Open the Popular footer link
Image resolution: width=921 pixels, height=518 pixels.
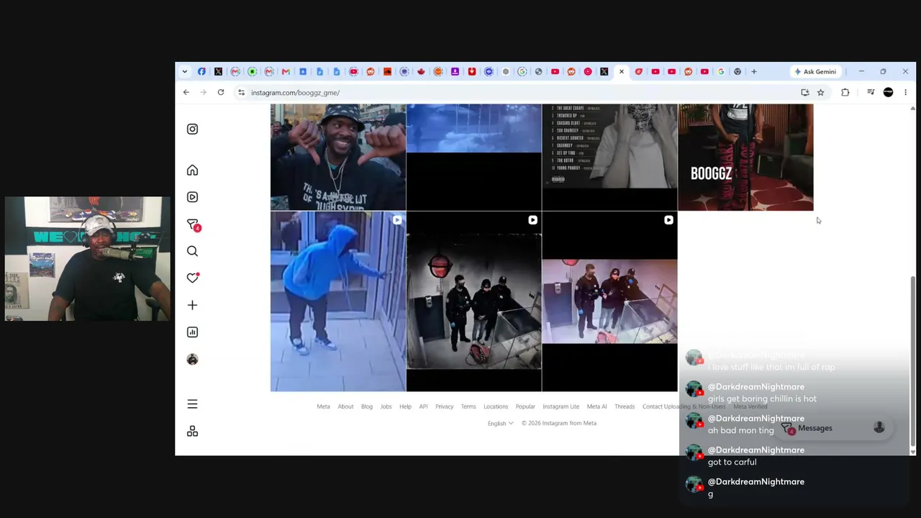525,406
